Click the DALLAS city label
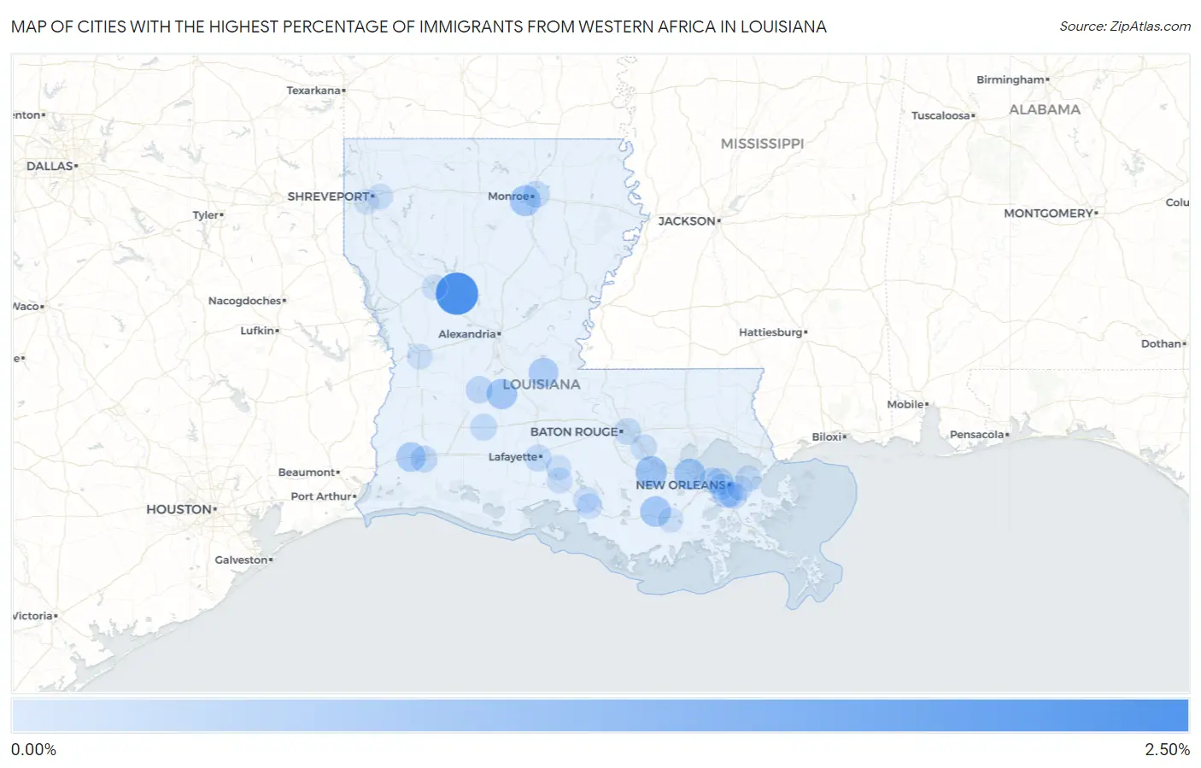 pyautogui.click(x=50, y=166)
